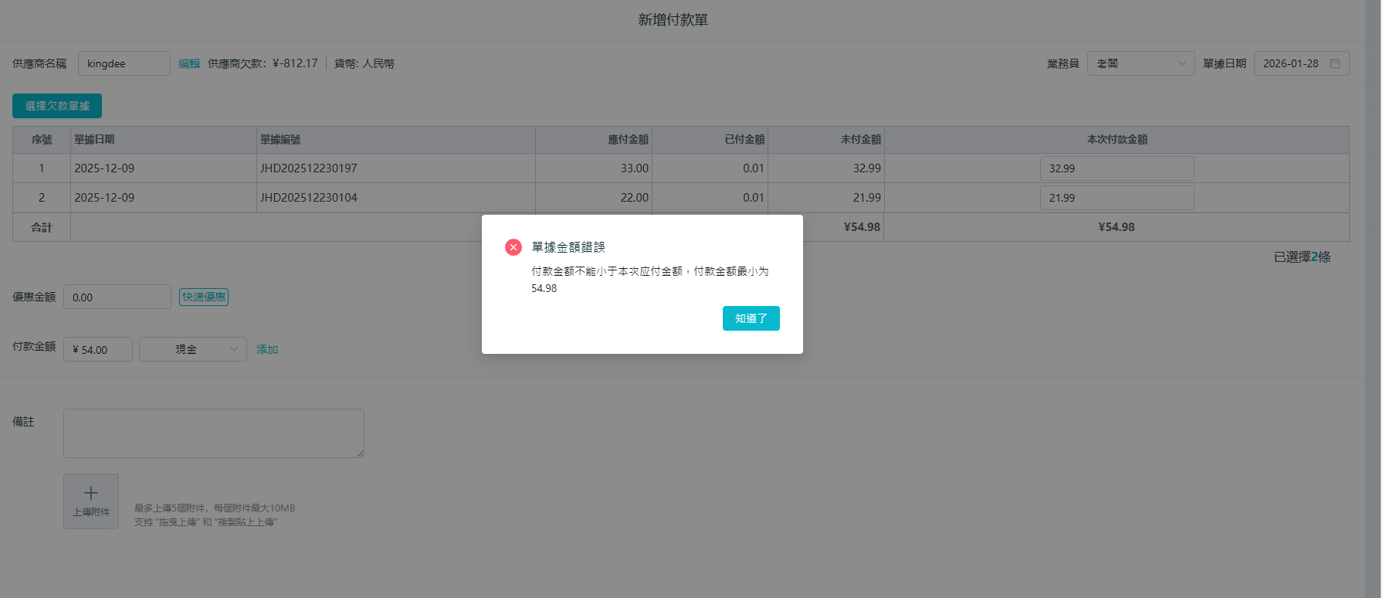This screenshot has height=598, width=1383.
Task: Select document number JHD202512230197 cell
Action: pyautogui.click(x=309, y=168)
